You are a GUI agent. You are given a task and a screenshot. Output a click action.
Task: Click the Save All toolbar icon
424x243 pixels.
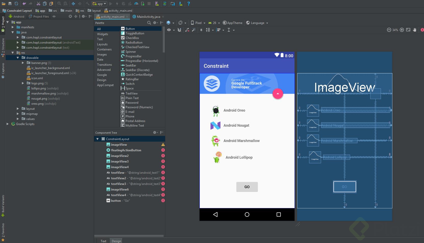click(x=10, y=4)
